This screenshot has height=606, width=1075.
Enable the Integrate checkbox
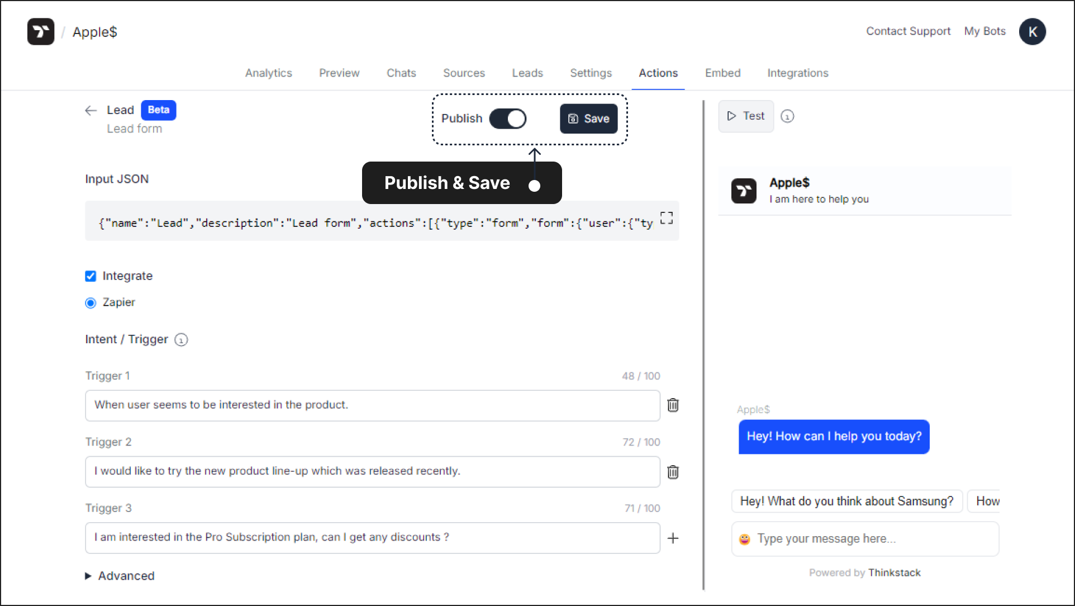[x=92, y=276]
